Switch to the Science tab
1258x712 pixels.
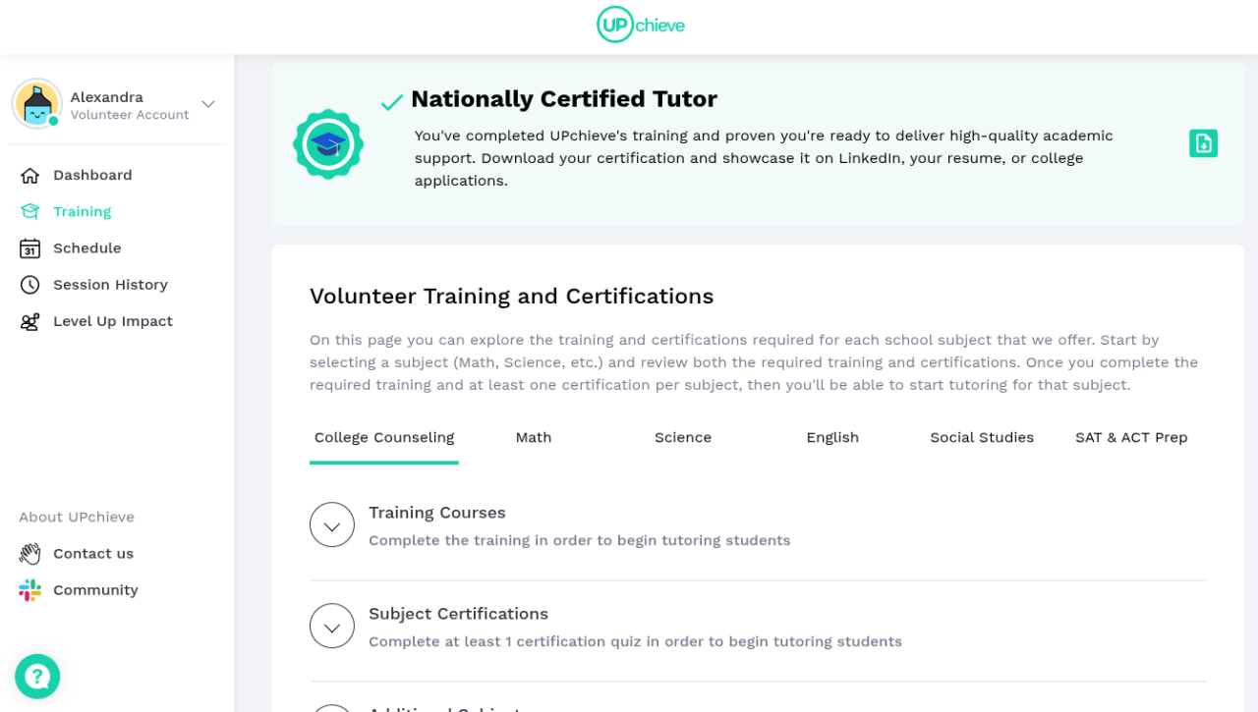coord(683,438)
